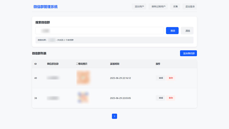The image size is (229, 129).
Task: Delete the group with ID 40
Action: click(171, 78)
